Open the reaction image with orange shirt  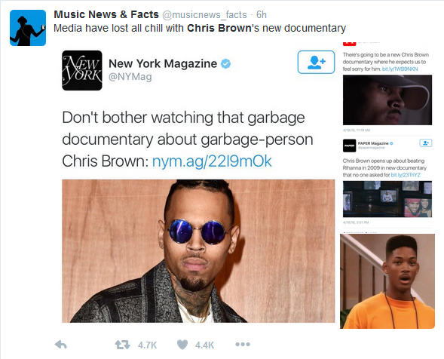(x=387, y=281)
